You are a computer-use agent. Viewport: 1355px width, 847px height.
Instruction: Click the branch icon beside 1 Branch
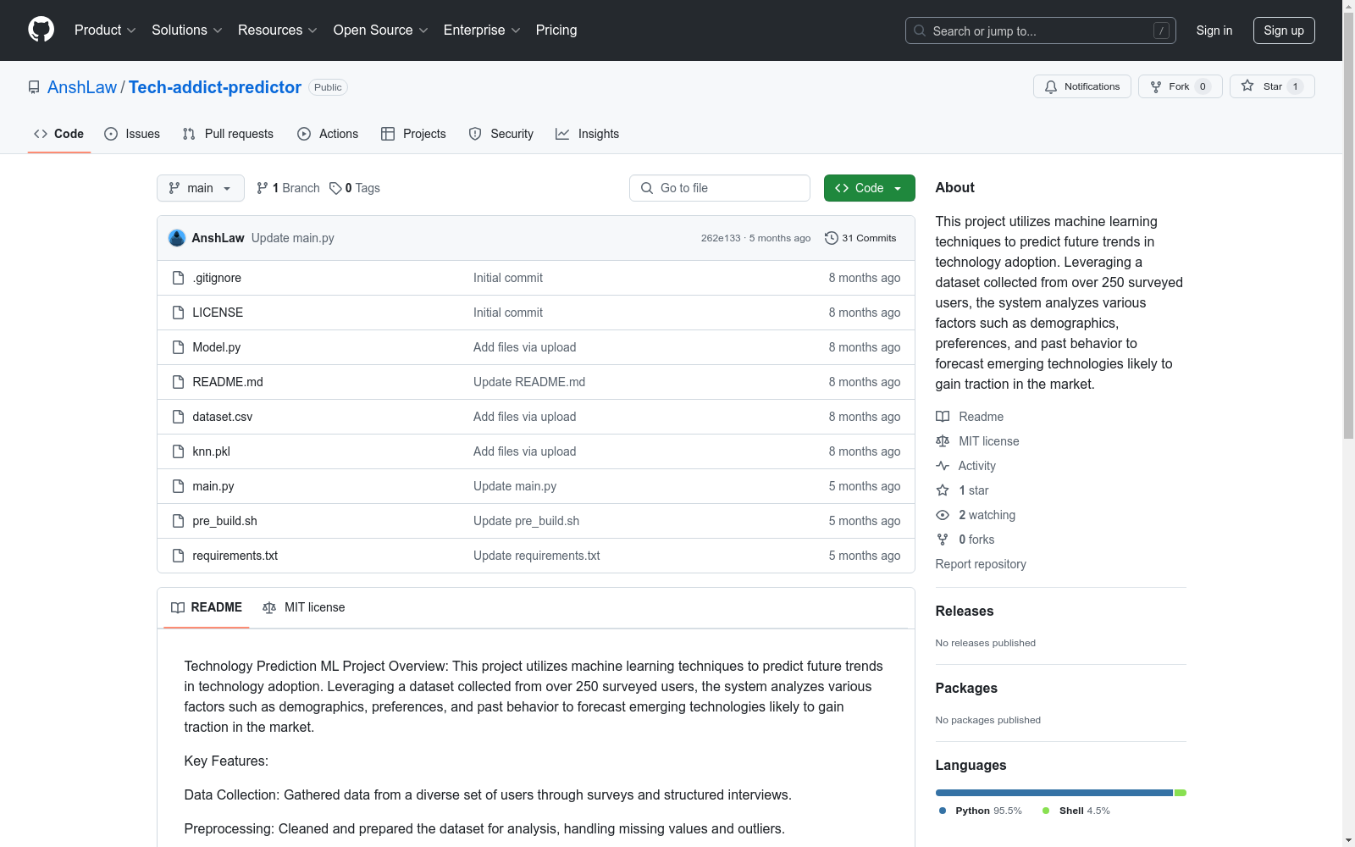pos(263,188)
